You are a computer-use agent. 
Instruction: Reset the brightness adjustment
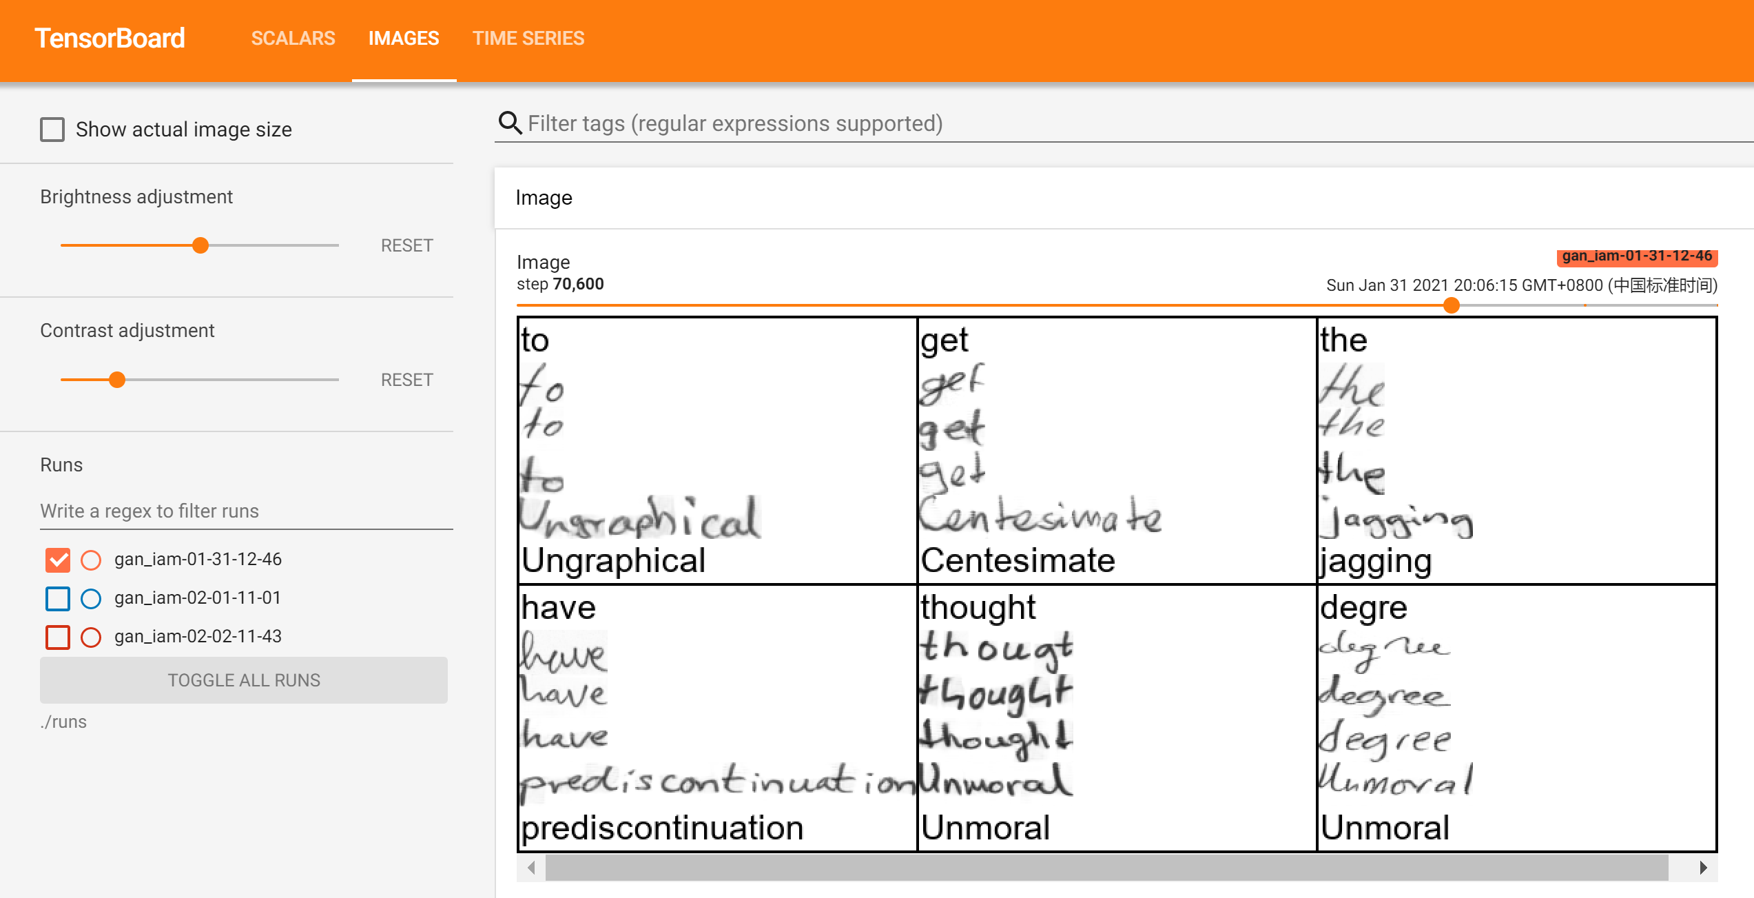point(406,245)
